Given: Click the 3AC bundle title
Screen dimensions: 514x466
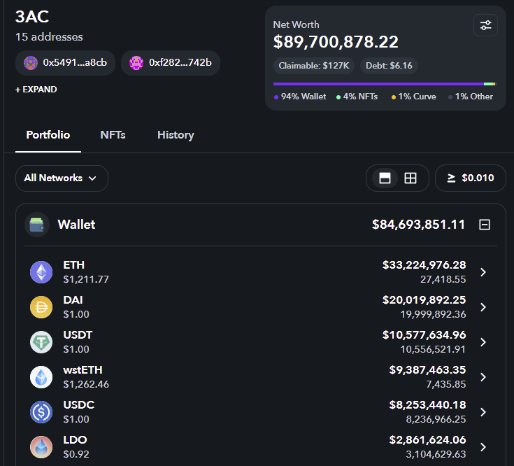Looking at the screenshot, I should pos(32,17).
